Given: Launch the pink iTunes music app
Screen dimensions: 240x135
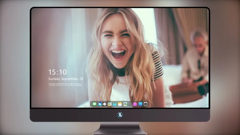Looking at the screenshot, I should 135,104.
